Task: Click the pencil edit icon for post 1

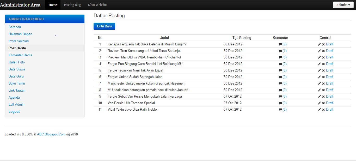Action: coord(319,44)
